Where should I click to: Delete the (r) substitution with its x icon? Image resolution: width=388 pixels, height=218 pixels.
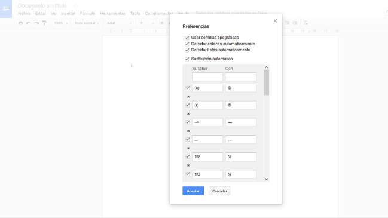188,114
